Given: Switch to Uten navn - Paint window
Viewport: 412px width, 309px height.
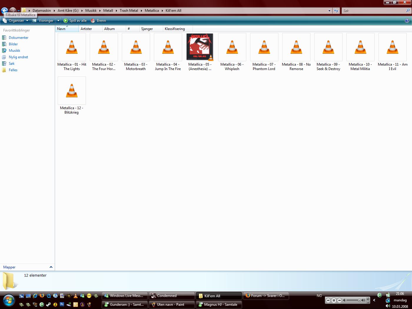Looking at the screenshot, I should pos(172,305).
